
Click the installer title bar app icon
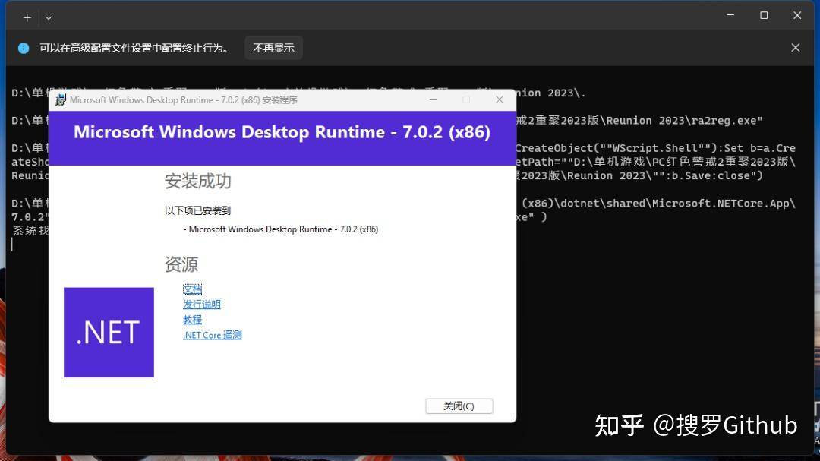click(x=61, y=99)
